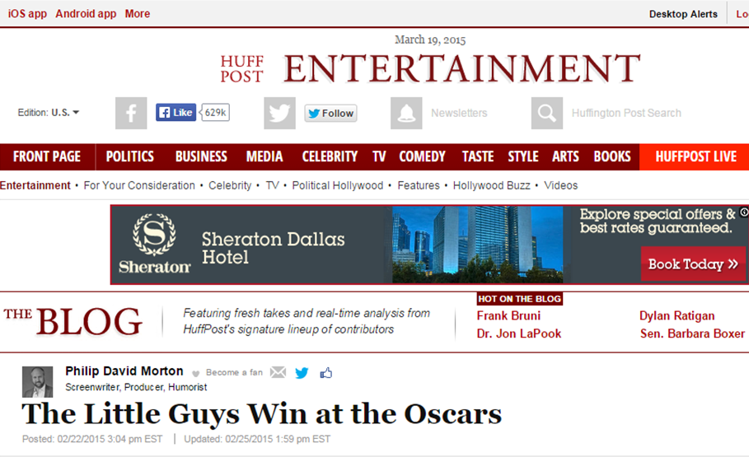
Task: Open Frank Bruni's blog link
Action: (x=508, y=315)
